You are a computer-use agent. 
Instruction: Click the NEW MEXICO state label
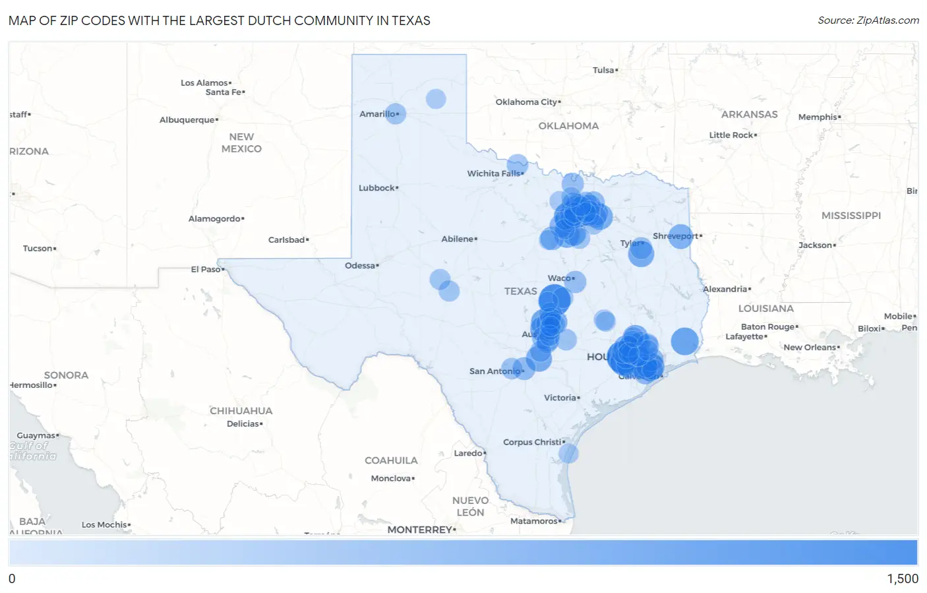tap(241, 142)
